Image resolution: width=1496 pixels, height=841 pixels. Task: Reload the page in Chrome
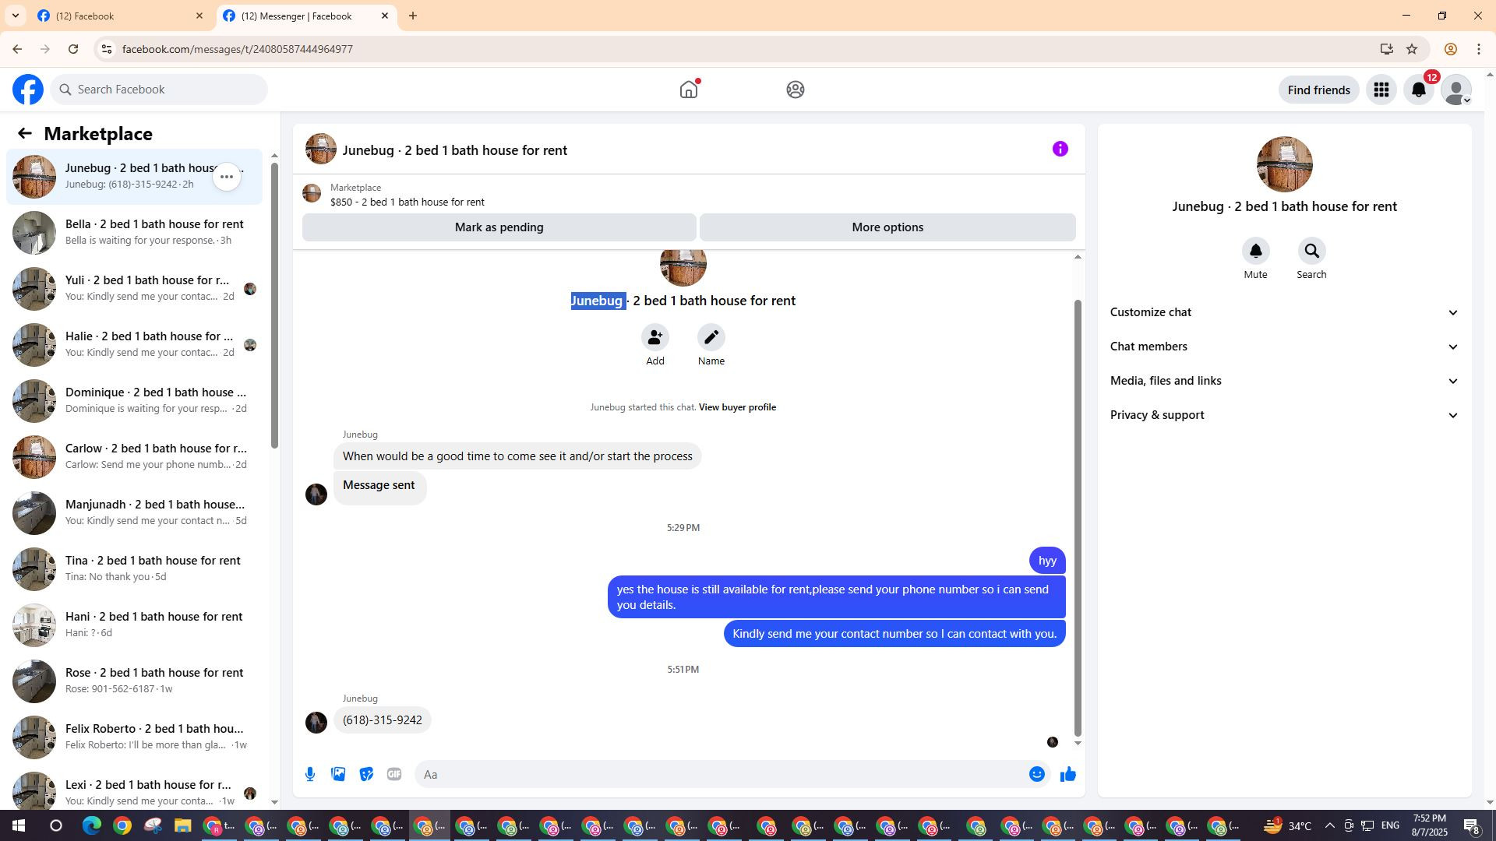pos(73,49)
